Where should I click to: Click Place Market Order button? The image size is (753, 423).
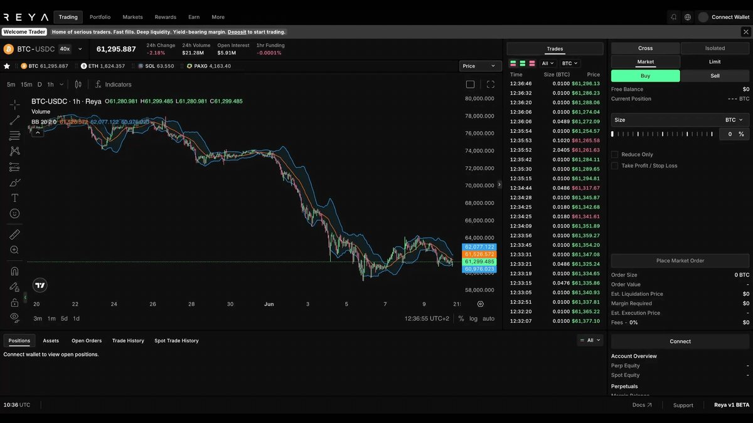(x=680, y=261)
